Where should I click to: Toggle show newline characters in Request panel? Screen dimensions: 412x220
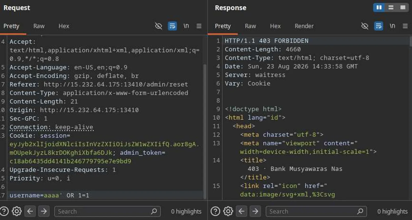[186, 26]
